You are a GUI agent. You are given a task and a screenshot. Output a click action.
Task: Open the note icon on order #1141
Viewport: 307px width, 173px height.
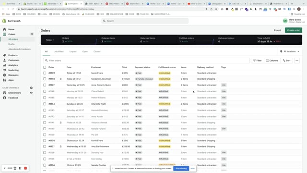pos(61,123)
